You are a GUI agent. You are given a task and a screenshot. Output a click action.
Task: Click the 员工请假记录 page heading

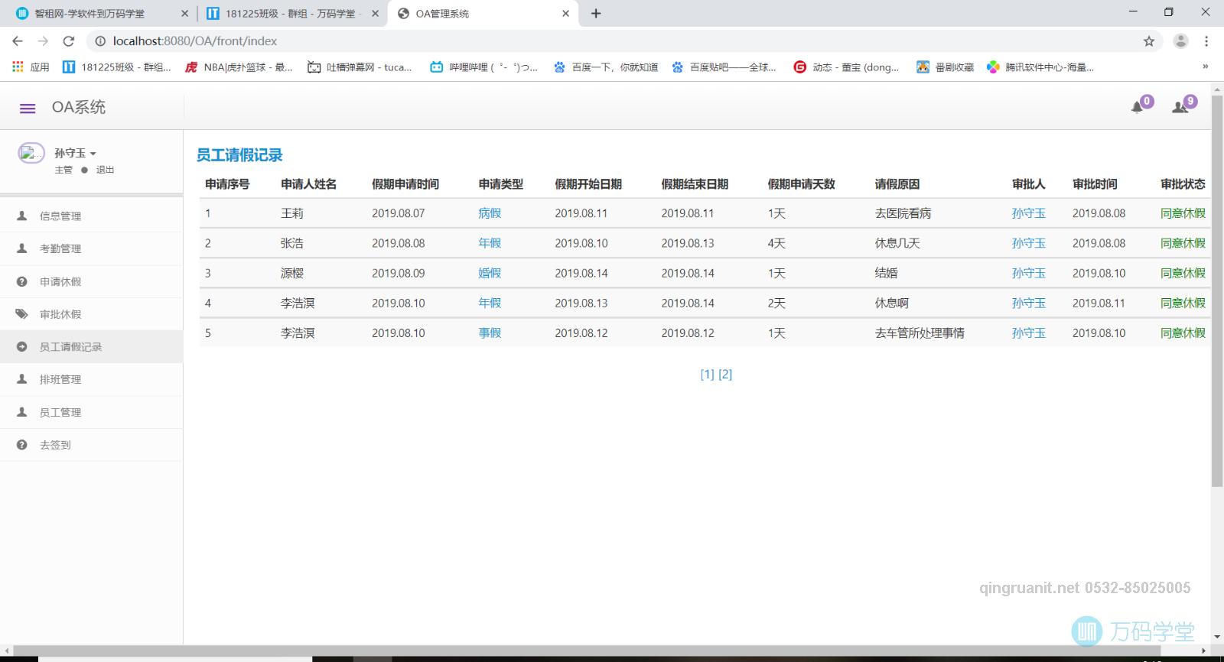pos(239,155)
